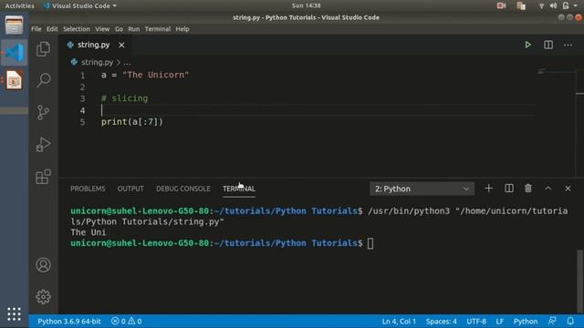Open the 2: Python terminal selector dropdown
Screen dimensions: 584x328
[x=422, y=189]
